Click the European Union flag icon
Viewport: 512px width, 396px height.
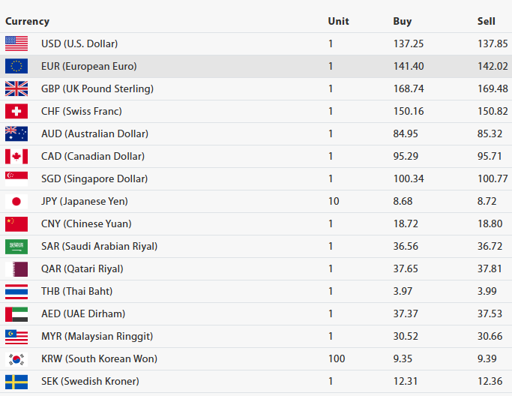click(16, 66)
